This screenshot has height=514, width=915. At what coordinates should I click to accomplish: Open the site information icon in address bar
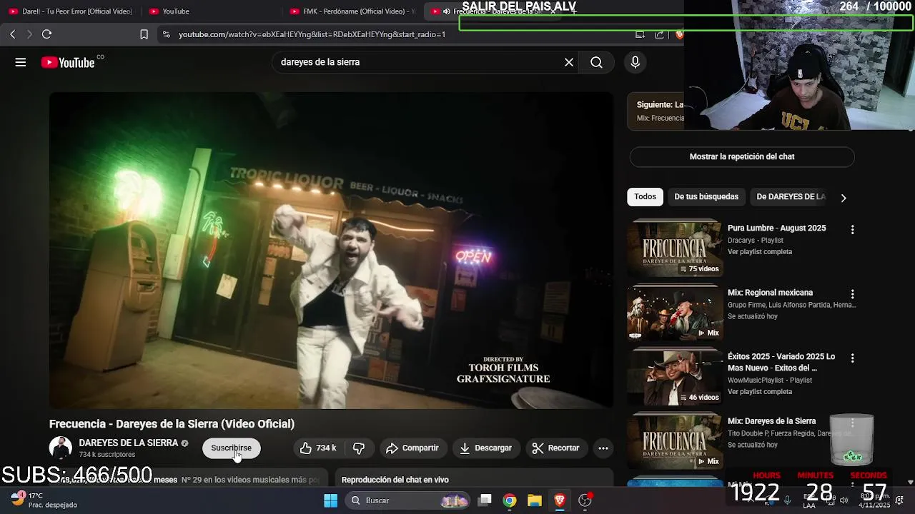(166, 34)
